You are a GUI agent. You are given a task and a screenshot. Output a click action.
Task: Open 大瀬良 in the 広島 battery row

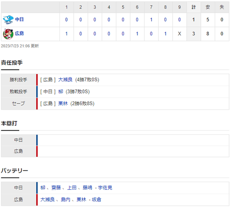coord(47,199)
